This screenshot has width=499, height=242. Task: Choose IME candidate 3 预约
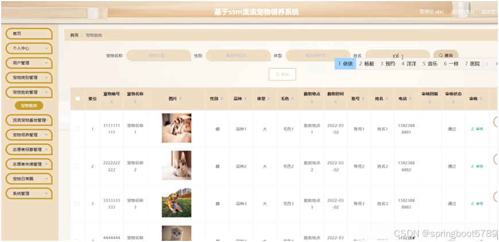click(x=388, y=64)
